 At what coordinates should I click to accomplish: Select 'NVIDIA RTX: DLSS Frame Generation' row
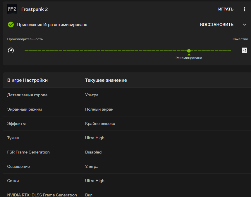pyautogui.click(x=127, y=193)
